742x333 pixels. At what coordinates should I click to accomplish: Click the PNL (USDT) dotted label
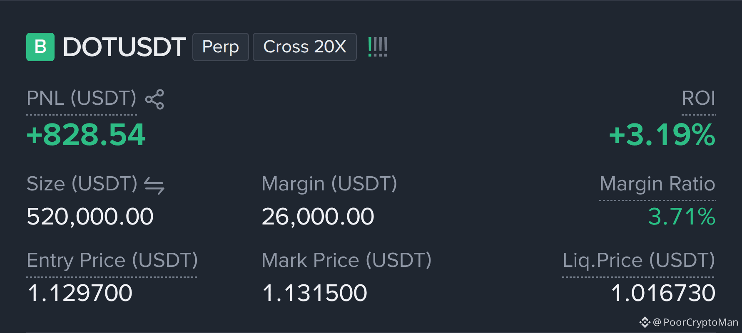(82, 99)
